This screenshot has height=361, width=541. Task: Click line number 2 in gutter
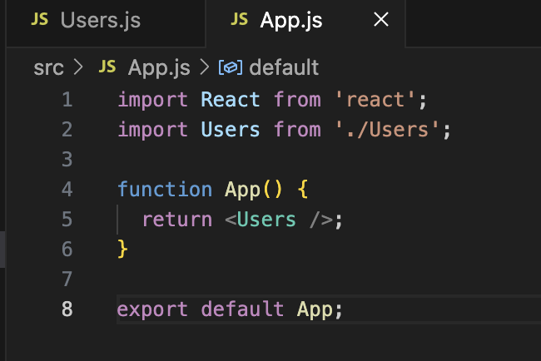pos(67,130)
